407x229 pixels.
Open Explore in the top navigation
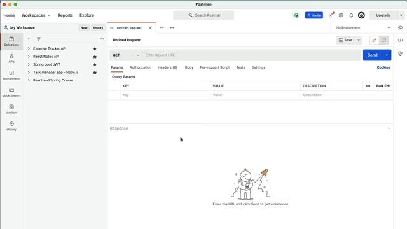coord(86,15)
